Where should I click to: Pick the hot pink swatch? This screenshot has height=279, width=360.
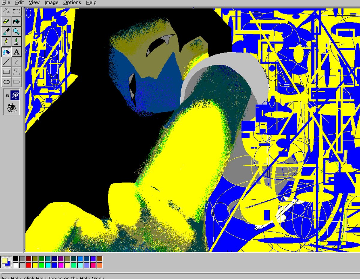[93, 265]
